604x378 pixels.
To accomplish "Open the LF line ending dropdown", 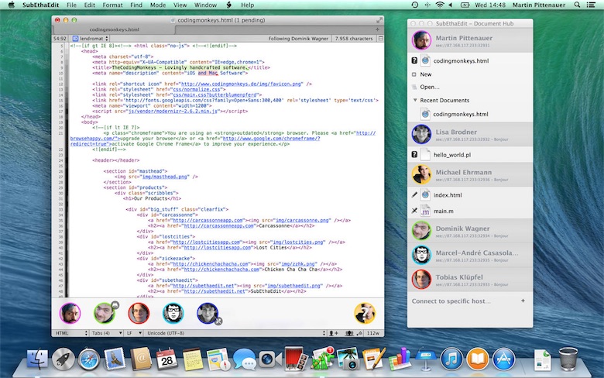I will tap(134, 333).
